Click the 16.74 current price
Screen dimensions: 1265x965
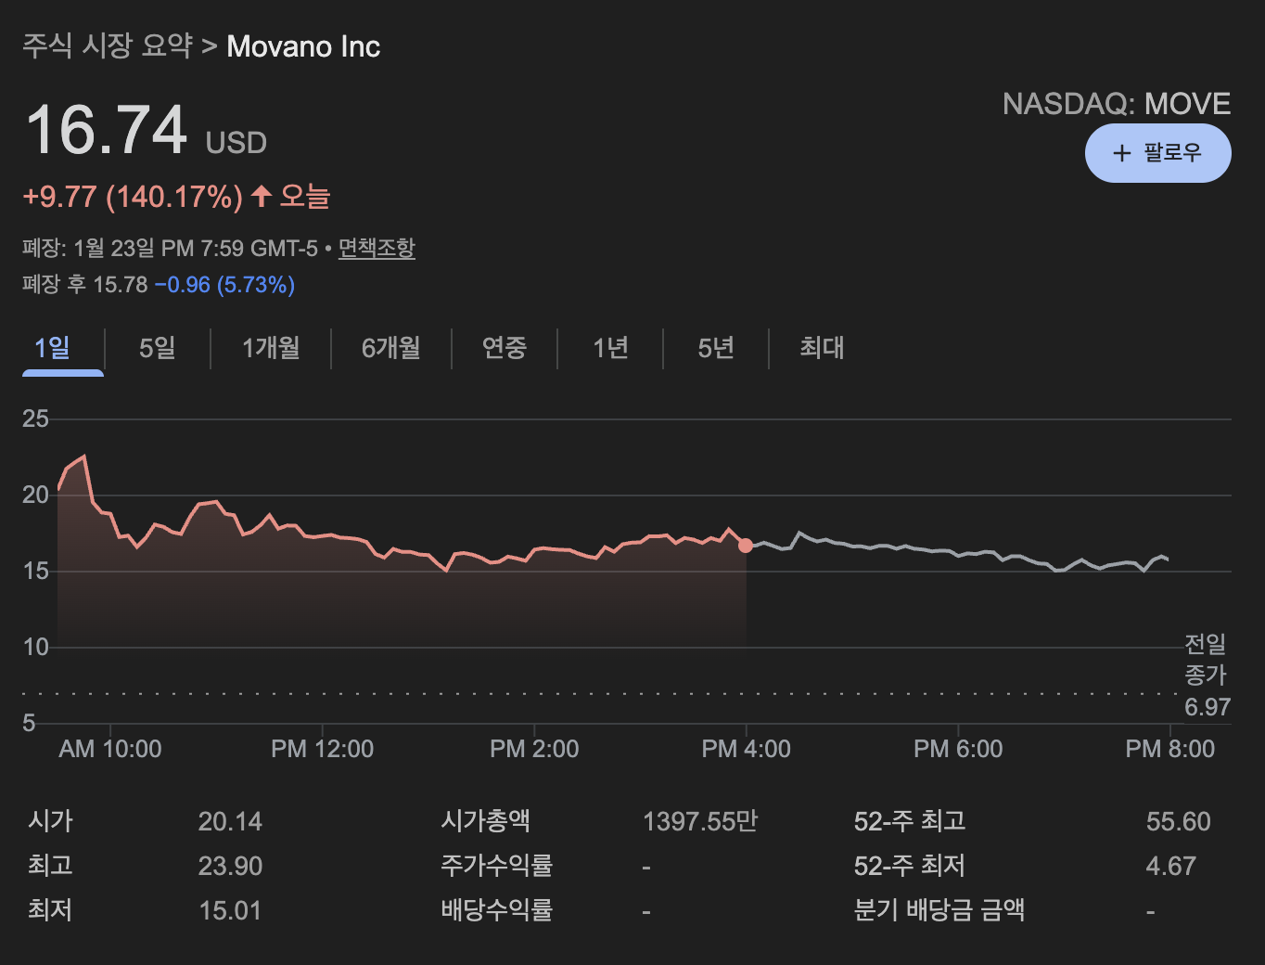click(107, 129)
